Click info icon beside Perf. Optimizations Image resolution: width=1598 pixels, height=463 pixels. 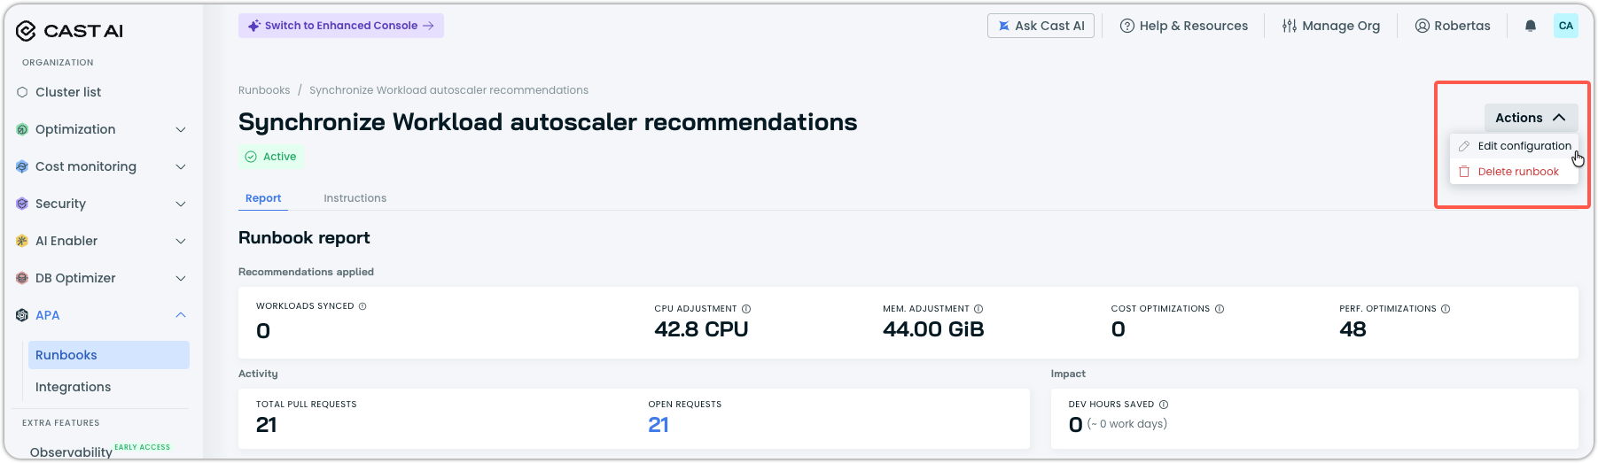pyautogui.click(x=1446, y=309)
